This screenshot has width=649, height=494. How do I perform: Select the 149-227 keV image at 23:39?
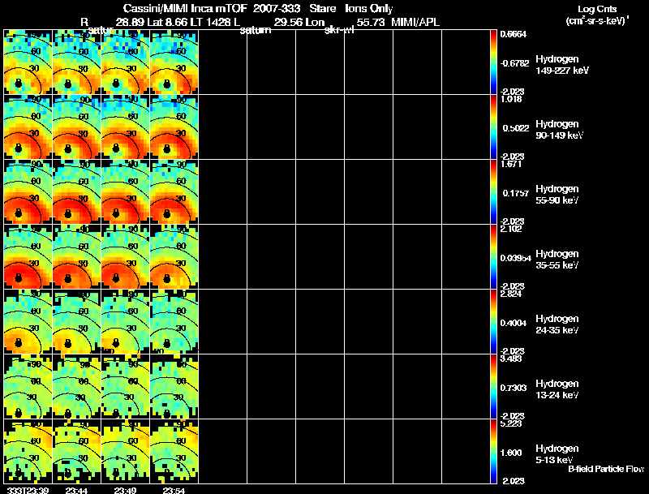[x=28, y=62]
